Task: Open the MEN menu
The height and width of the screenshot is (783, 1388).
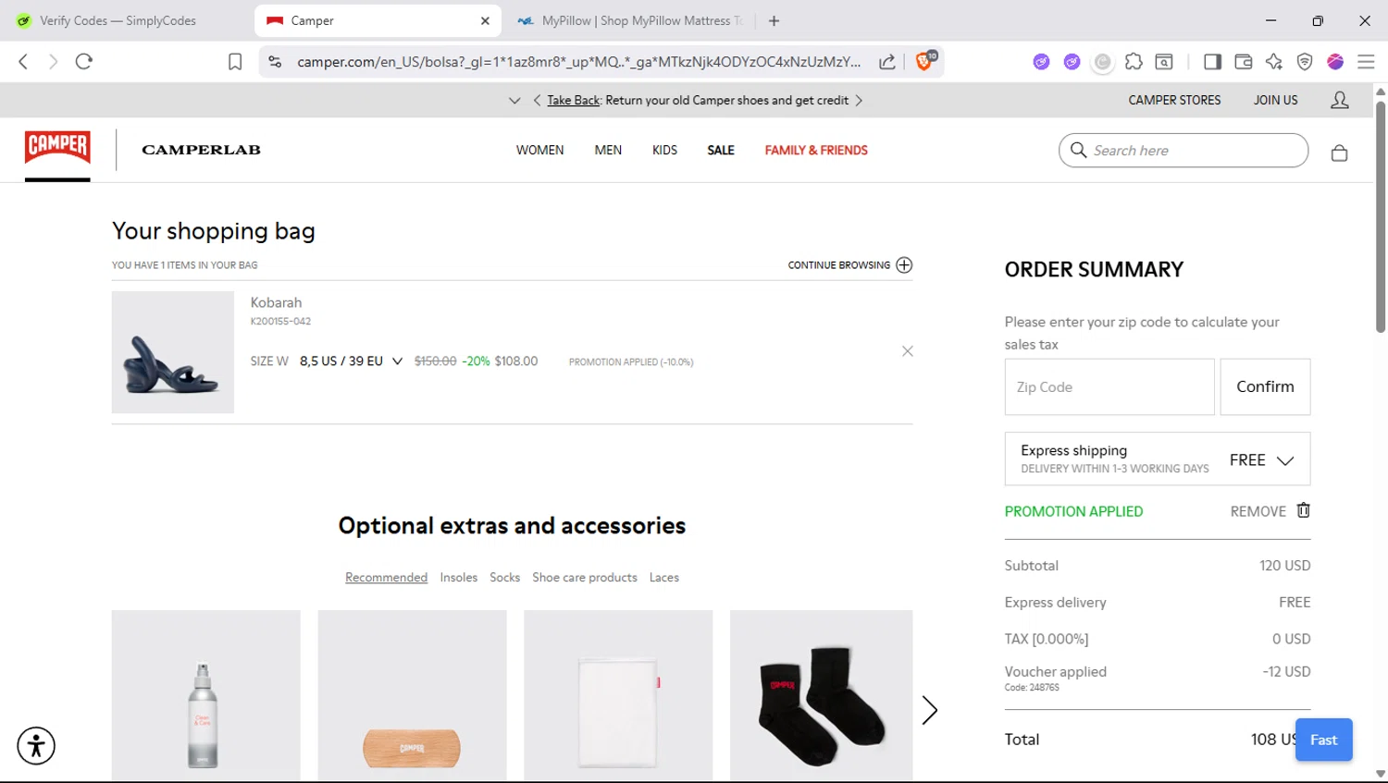Action: coord(608,150)
